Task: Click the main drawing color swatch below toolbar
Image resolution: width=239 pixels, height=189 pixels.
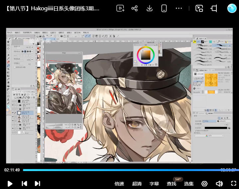Action: tap(7, 110)
